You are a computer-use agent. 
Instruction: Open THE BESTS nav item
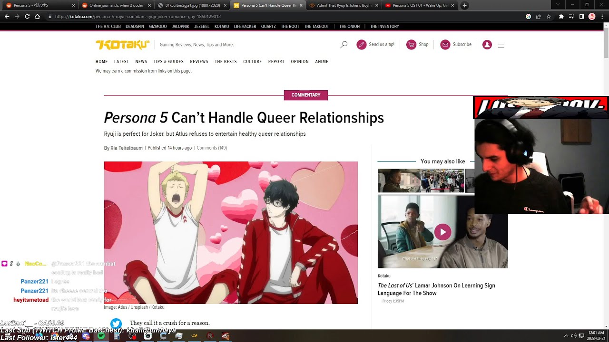tap(226, 62)
